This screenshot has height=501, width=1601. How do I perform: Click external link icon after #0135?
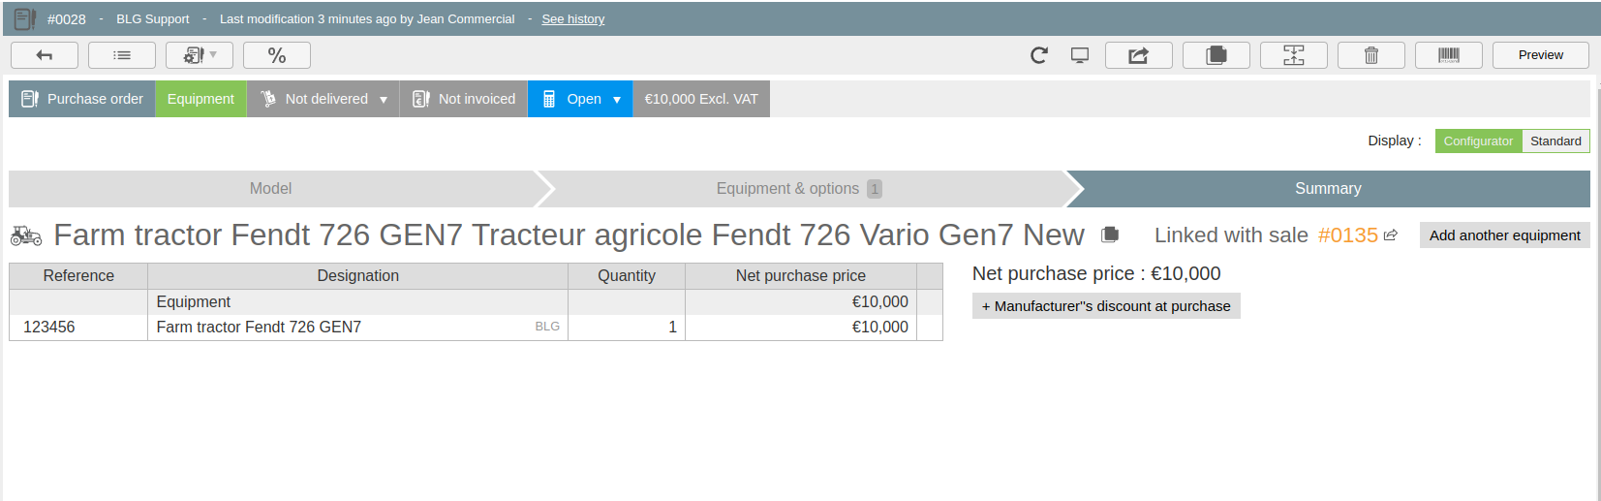tap(1391, 235)
